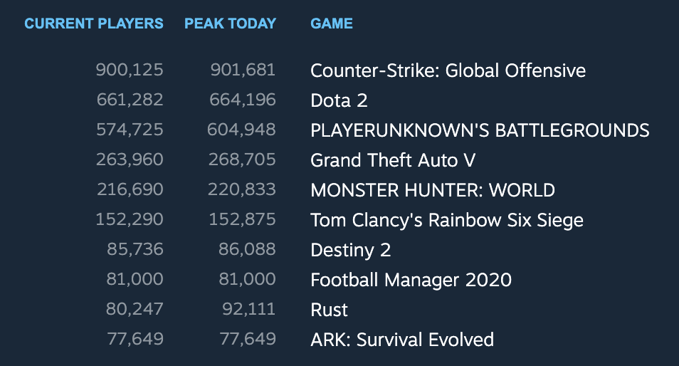
Task: Click the peak today figure 268,705
Action: tap(242, 160)
